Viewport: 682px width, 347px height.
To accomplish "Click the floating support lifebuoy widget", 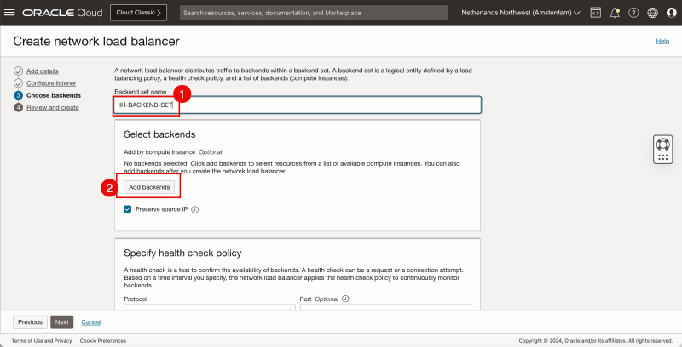I will pyautogui.click(x=663, y=148).
